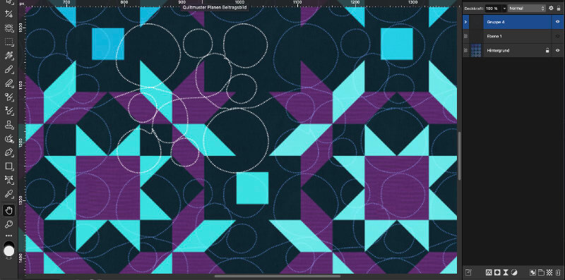Select the Crop tool

[8, 14]
